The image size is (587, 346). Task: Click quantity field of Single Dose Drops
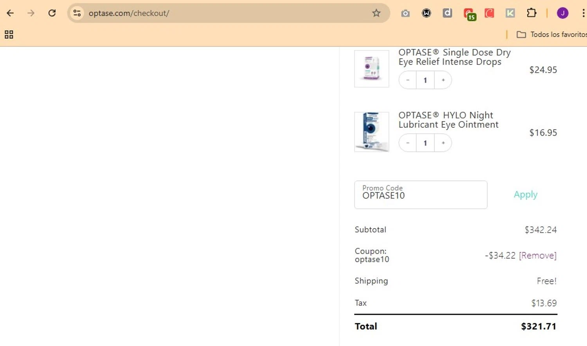[x=425, y=80]
